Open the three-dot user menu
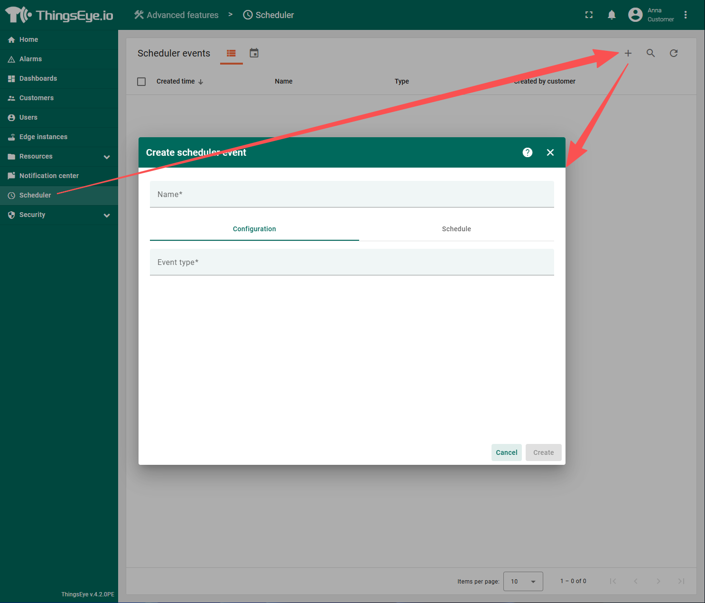The width and height of the screenshot is (705, 603). coord(685,15)
